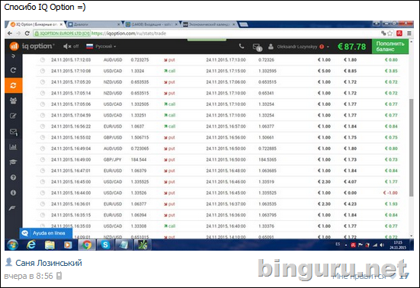Viewport: 420px width, 288px height.
Task: Click the red extension icon in Chrome toolbar
Action: [x=399, y=34]
